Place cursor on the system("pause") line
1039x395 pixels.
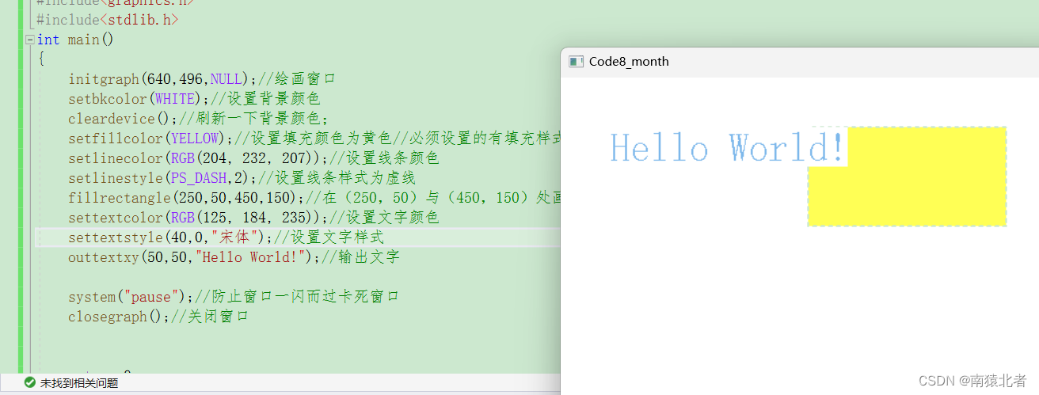tap(234, 297)
